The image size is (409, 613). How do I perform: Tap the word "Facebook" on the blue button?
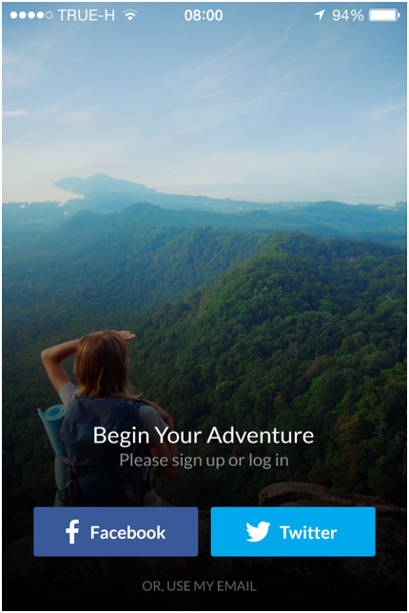(x=127, y=532)
